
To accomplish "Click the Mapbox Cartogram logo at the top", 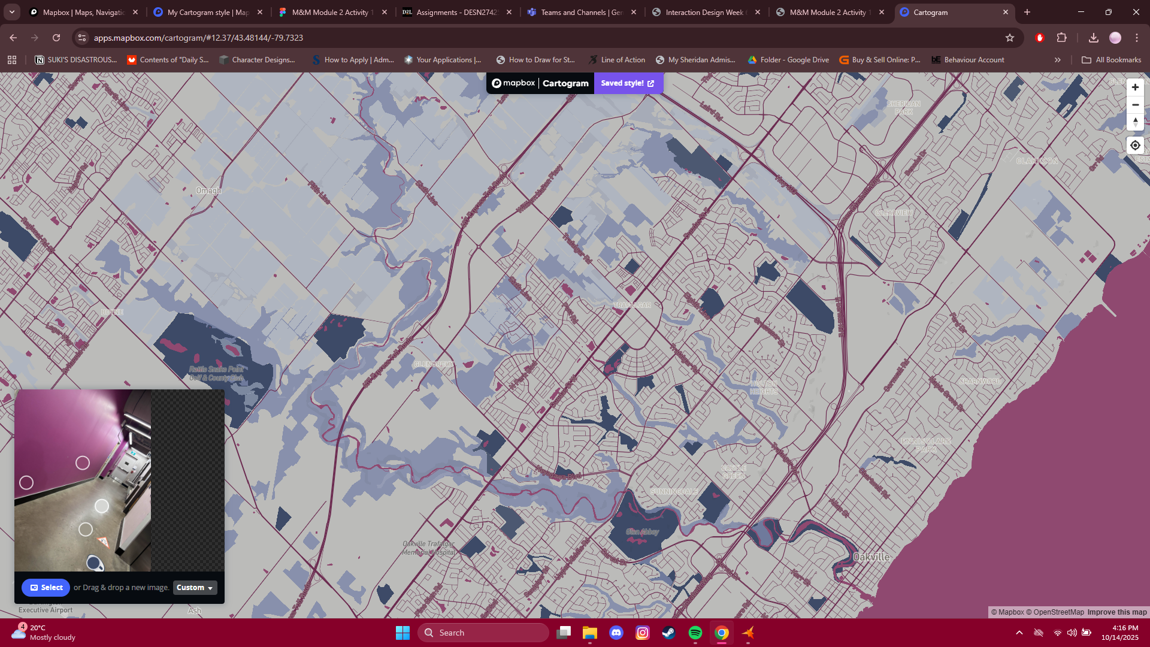I will click(540, 83).
